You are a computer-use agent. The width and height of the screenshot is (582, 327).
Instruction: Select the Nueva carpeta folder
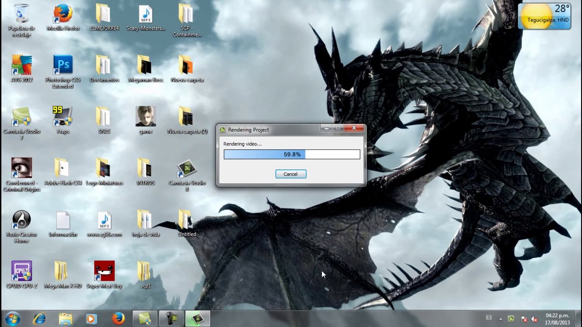[187, 69]
